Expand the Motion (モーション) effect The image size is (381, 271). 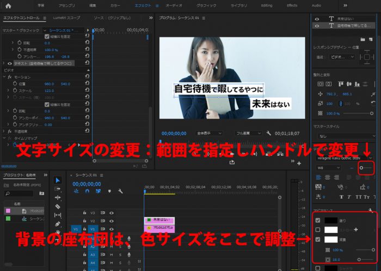[x=4, y=77]
